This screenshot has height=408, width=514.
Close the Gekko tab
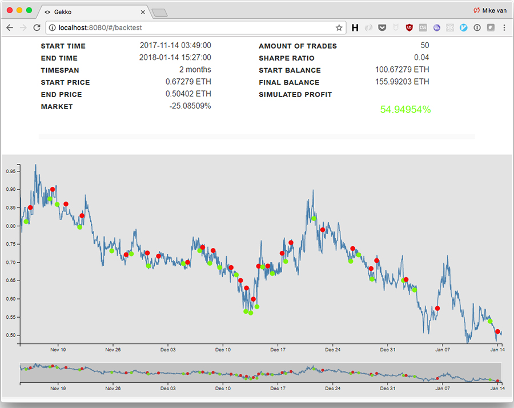tap(142, 11)
